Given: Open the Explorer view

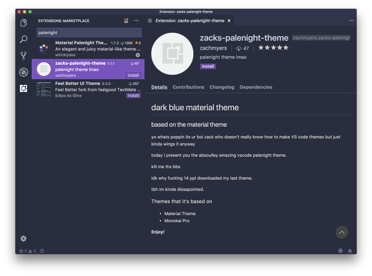Looking at the screenshot, I should (23, 23).
